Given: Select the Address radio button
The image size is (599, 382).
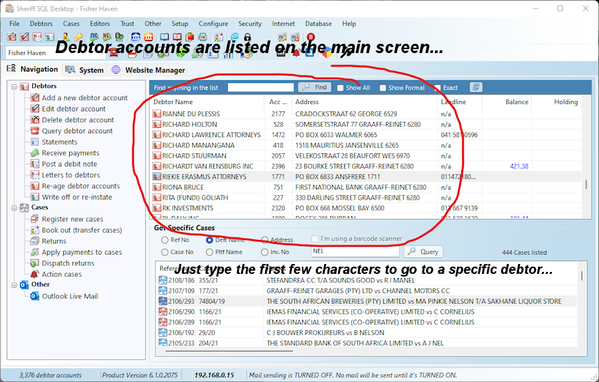Looking at the screenshot, I should [264, 240].
